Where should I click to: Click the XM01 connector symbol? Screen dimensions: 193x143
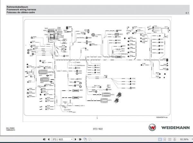[x=76, y=90]
